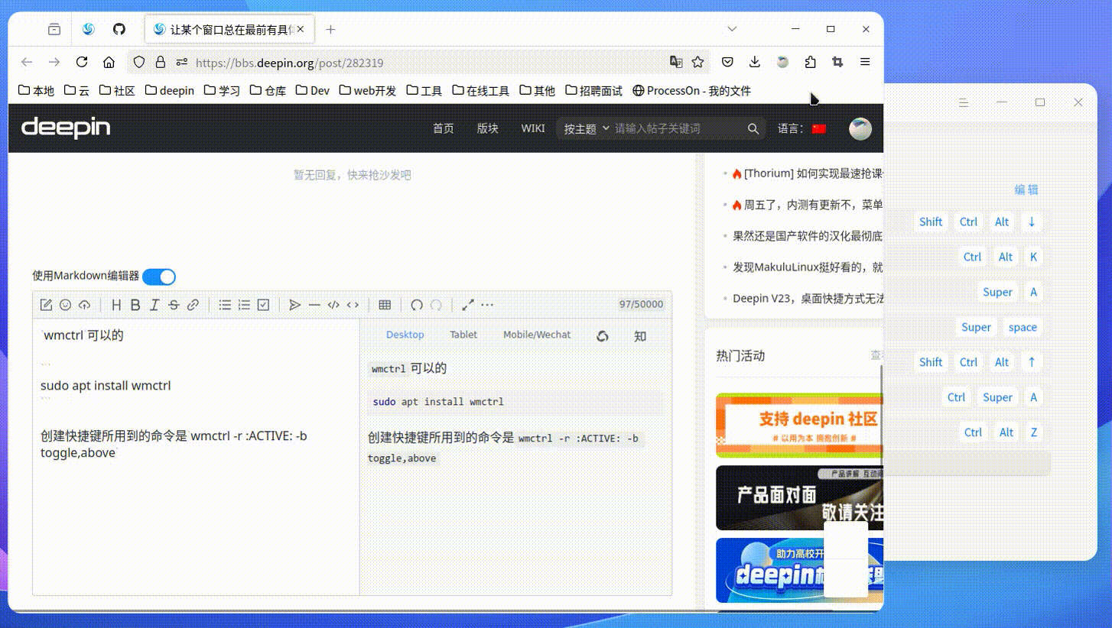Viewport: 1112px width, 628px height.
Task: Insert a table in the editor
Action: (x=385, y=305)
